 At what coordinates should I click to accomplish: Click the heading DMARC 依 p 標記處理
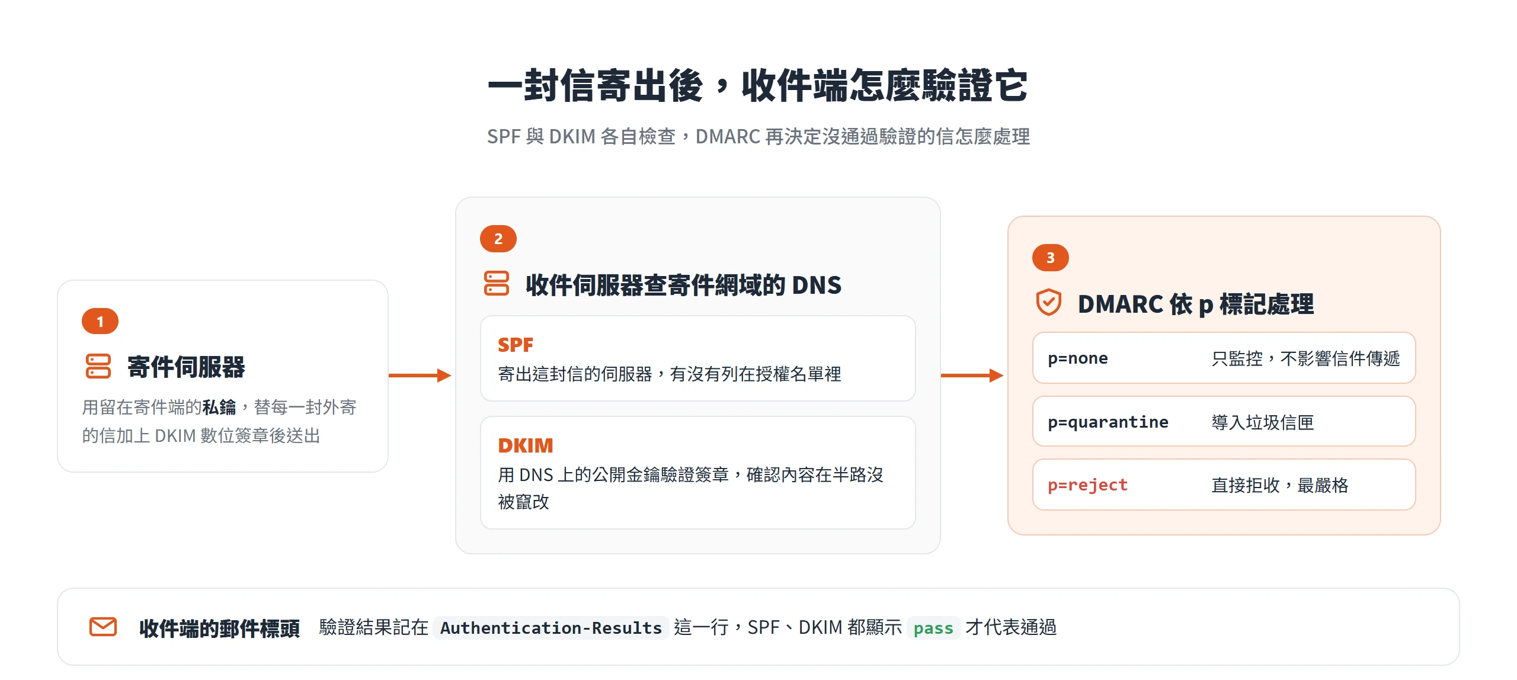tap(1196, 304)
